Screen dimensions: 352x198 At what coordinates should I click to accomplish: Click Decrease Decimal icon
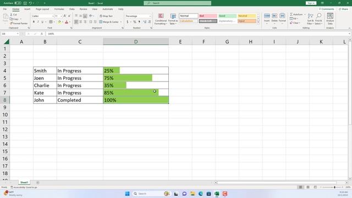(150, 22)
